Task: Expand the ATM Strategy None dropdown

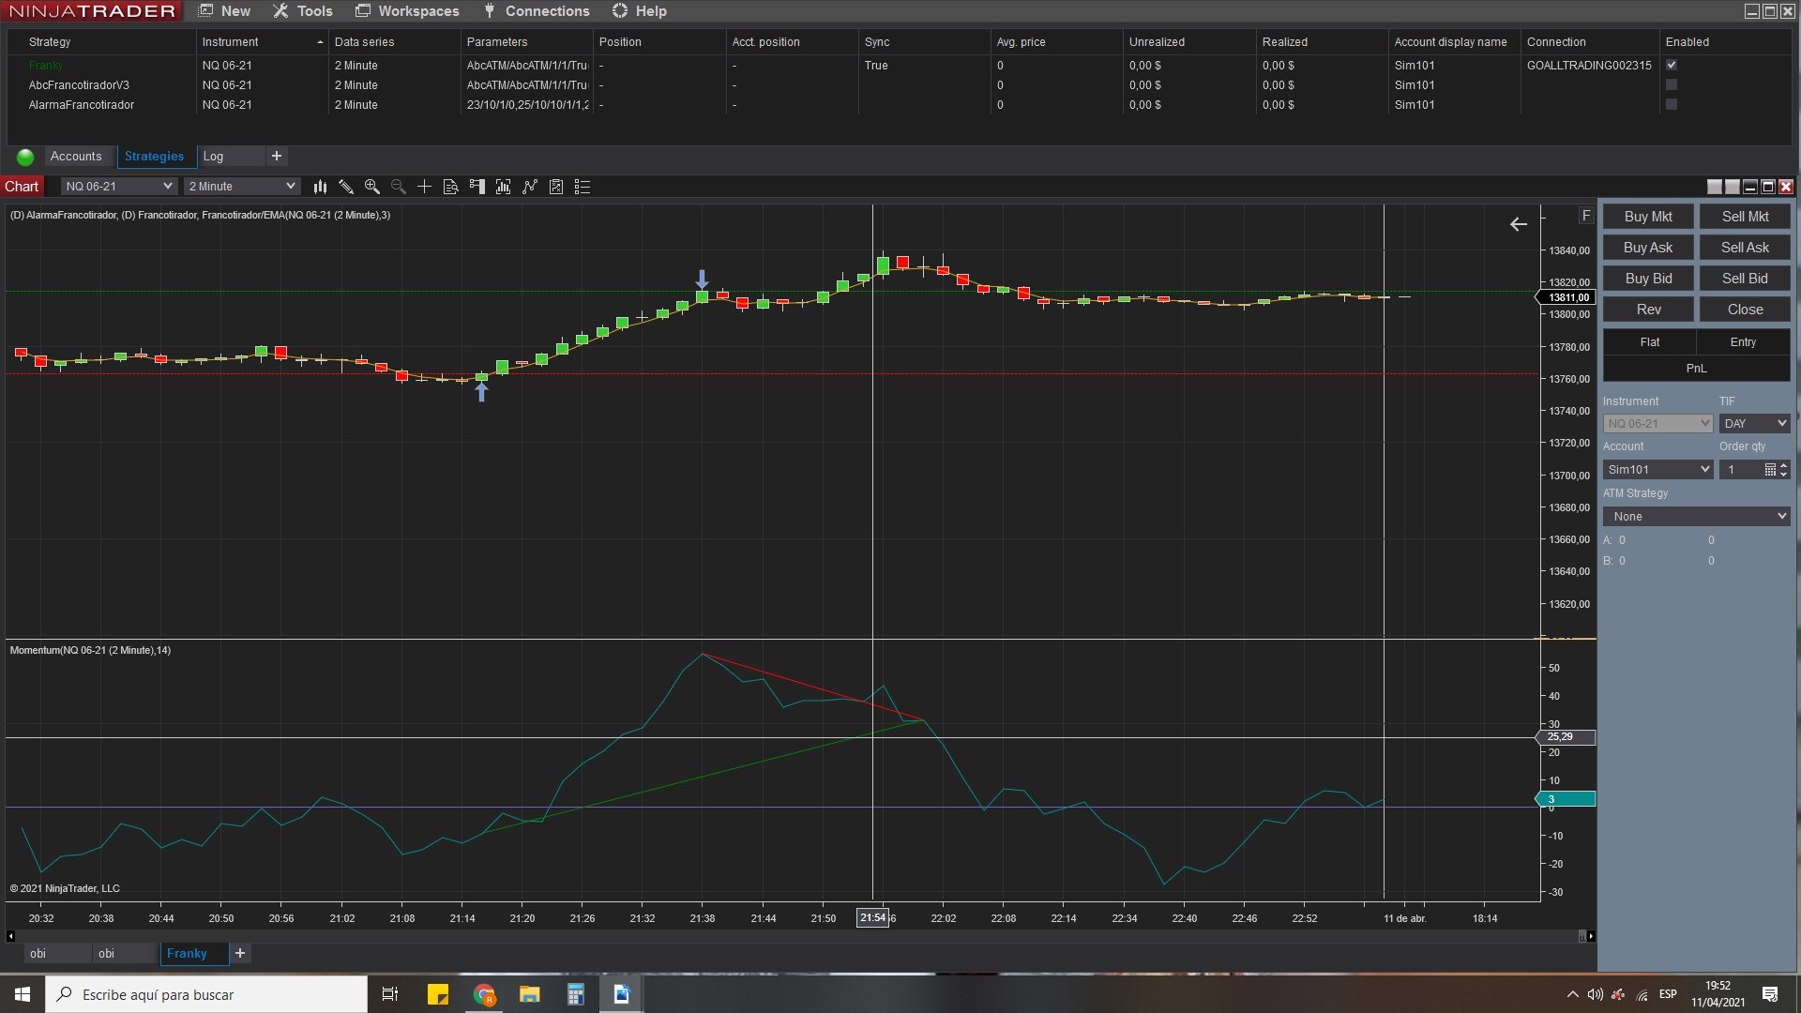Action: click(1696, 517)
